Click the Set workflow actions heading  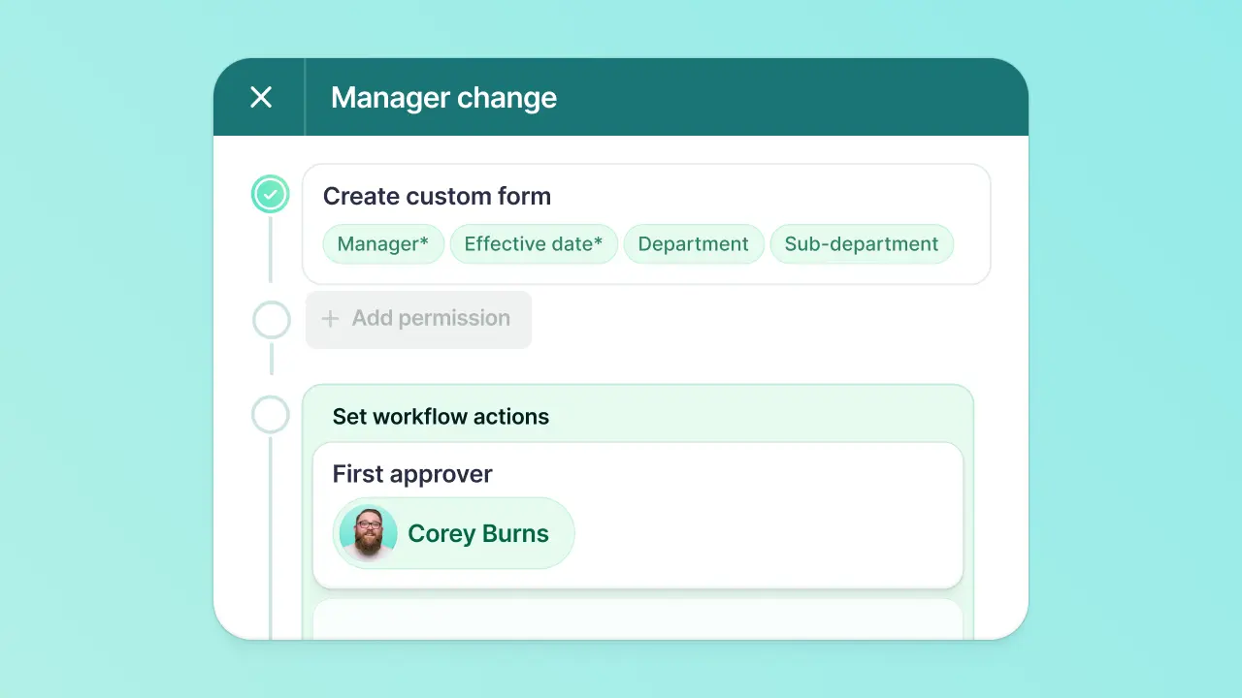(x=441, y=416)
